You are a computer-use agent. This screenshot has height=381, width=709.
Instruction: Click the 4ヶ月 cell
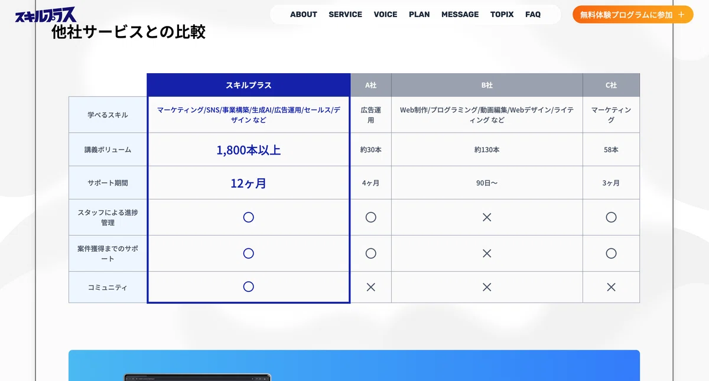pyautogui.click(x=371, y=183)
